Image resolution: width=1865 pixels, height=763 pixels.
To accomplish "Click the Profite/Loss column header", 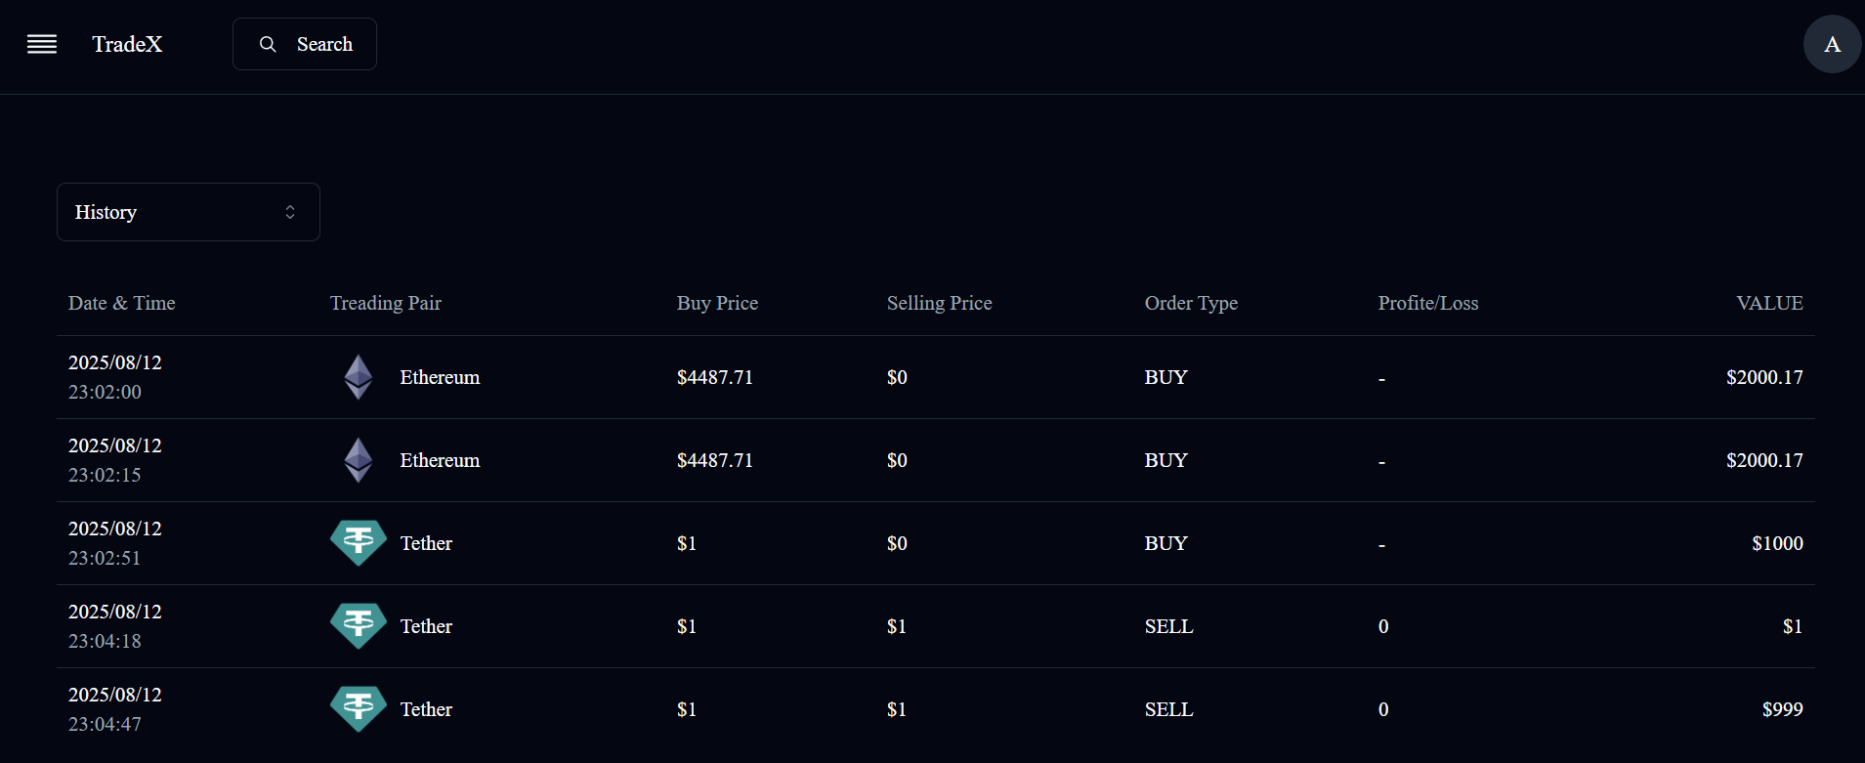I will [1428, 303].
